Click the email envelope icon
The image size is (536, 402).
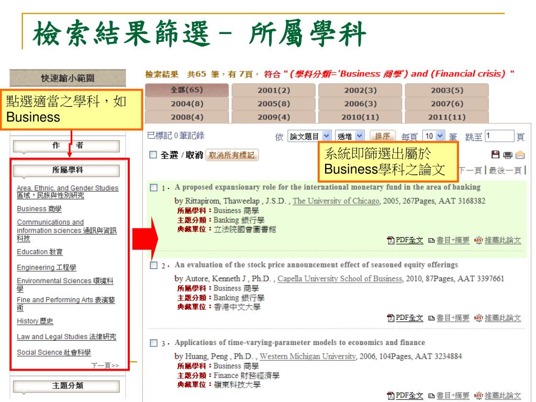tap(520, 155)
